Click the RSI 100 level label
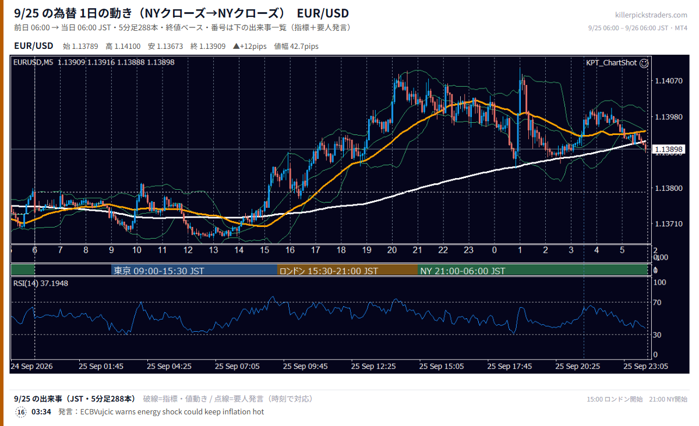This screenshot has height=426, width=699. click(661, 282)
